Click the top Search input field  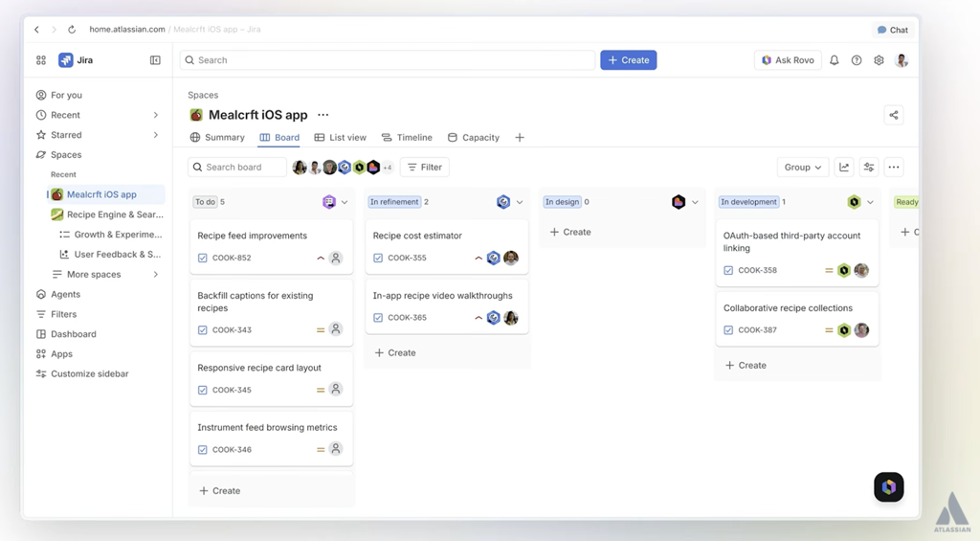(388, 60)
